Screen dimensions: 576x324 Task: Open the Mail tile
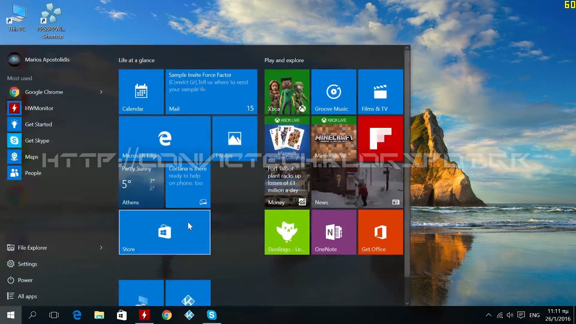tap(211, 92)
